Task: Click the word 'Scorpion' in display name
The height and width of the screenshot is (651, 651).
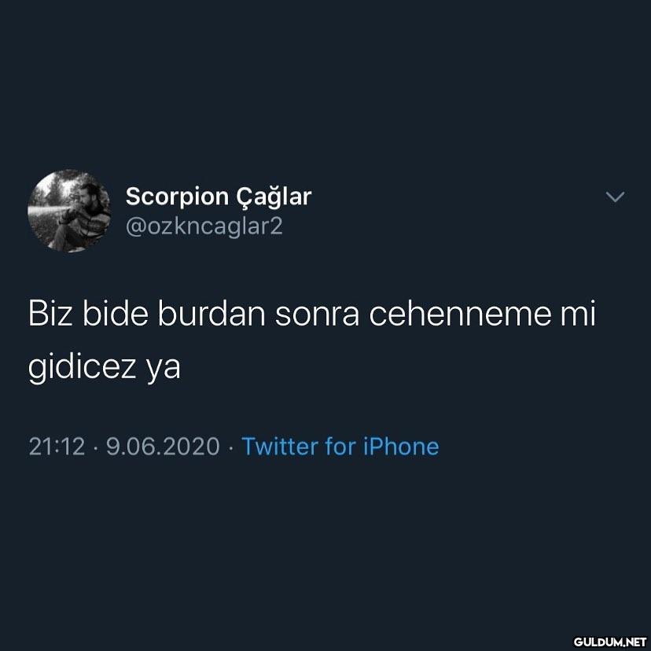Action: pyautogui.click(x=177, y=197)
